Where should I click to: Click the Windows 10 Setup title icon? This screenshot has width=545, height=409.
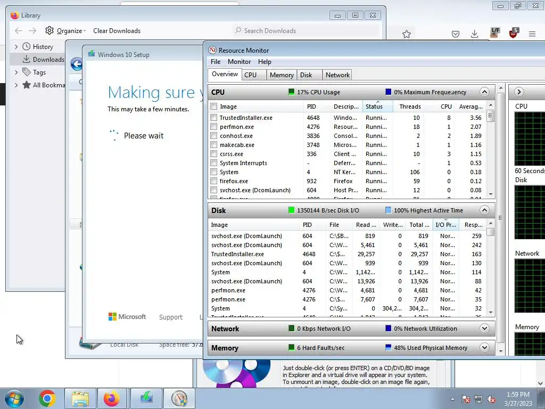(92, 54)
